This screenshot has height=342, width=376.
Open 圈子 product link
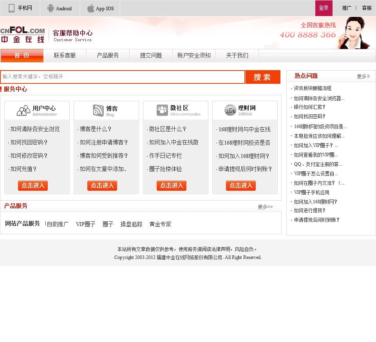click(108, 224)
